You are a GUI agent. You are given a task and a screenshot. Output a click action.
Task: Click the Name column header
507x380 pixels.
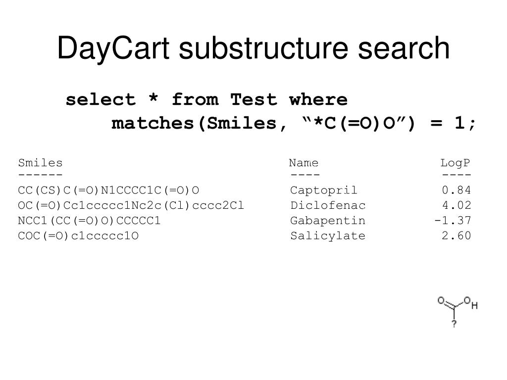(304, 162)
